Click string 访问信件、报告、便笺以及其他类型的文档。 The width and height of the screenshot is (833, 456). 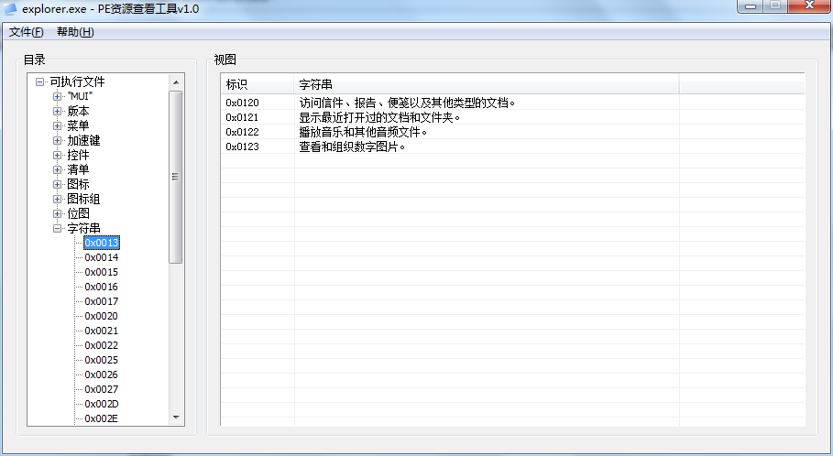407,103
